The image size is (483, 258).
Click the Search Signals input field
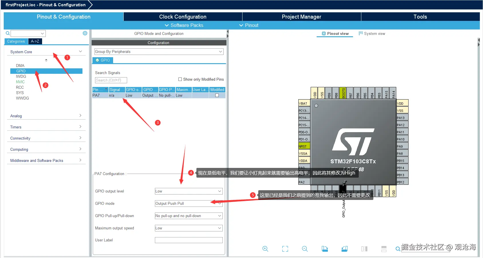pos(111,80)
